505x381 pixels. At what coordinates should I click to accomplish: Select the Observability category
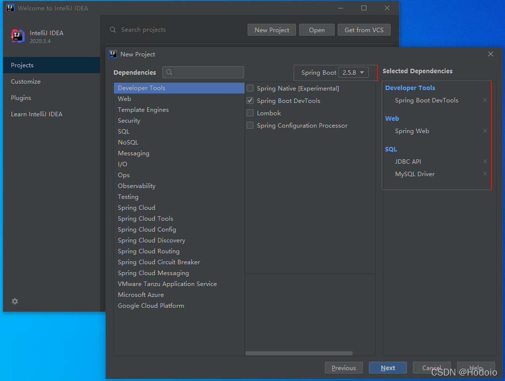(x=179, y=186)
